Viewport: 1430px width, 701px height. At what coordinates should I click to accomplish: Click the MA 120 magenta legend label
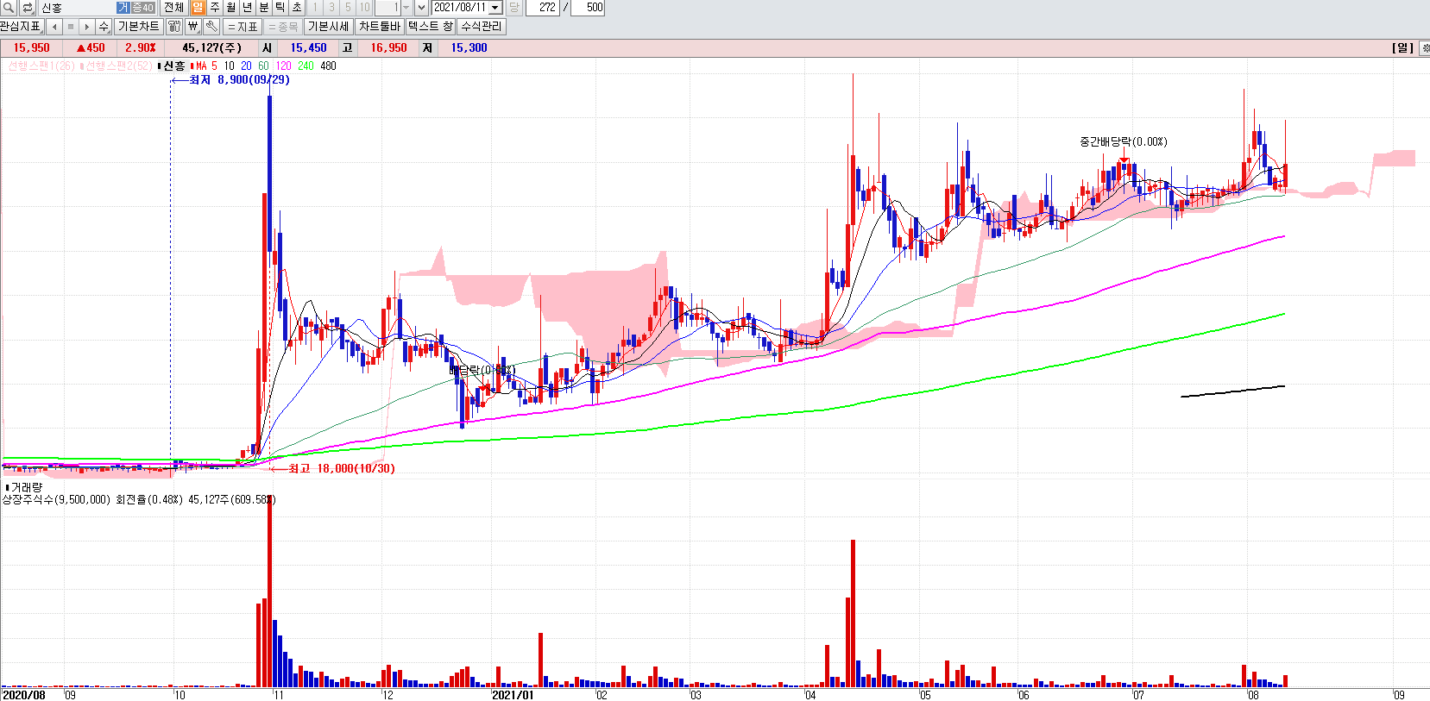tap(283, 66)
